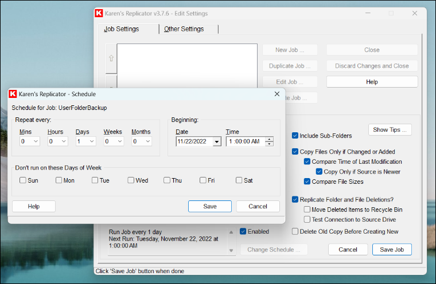The image size is (436, 284).
Task: Check the Fri exclusion checkbox
Action: pos(203,180)
